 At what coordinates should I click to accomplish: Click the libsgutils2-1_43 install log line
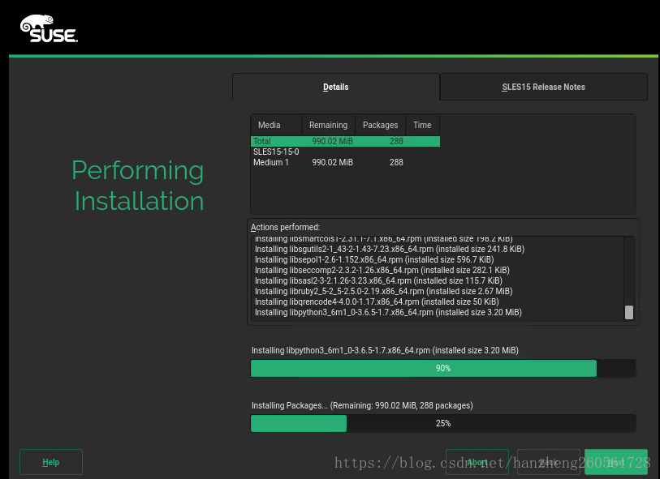coord(390,249)
